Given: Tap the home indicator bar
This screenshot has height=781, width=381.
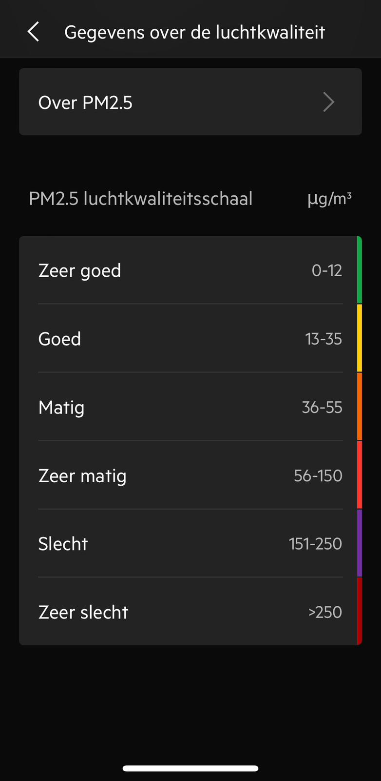Looking at the screenshot, I should click(190, 768).
